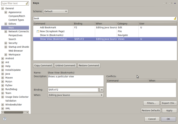Clear the preferences filter text with broom icon
This screenshot has height=124, width=178.
pyautogui.click(x=27, y=3)
